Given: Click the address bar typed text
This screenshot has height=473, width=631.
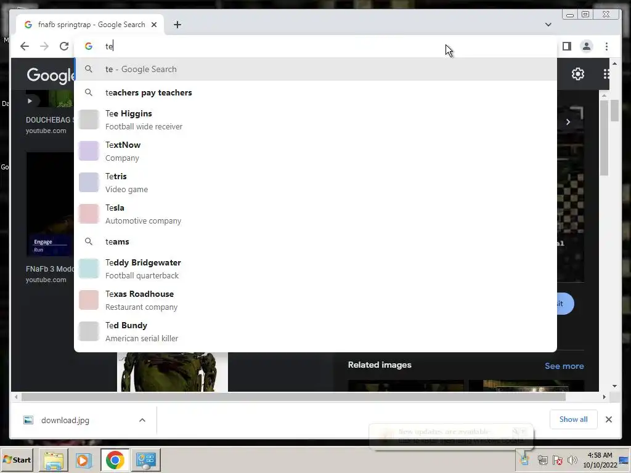Looking at the screenshot, I should coord(109,46).
